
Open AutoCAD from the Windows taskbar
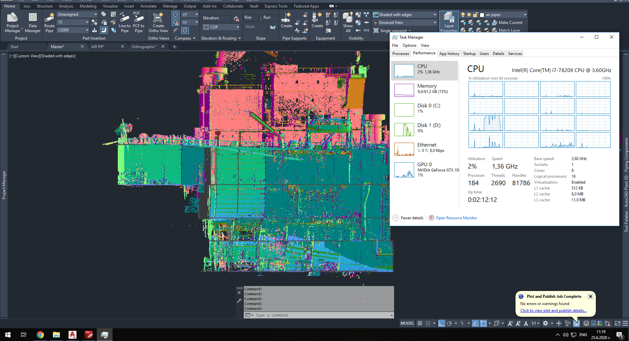pos(73,334)
